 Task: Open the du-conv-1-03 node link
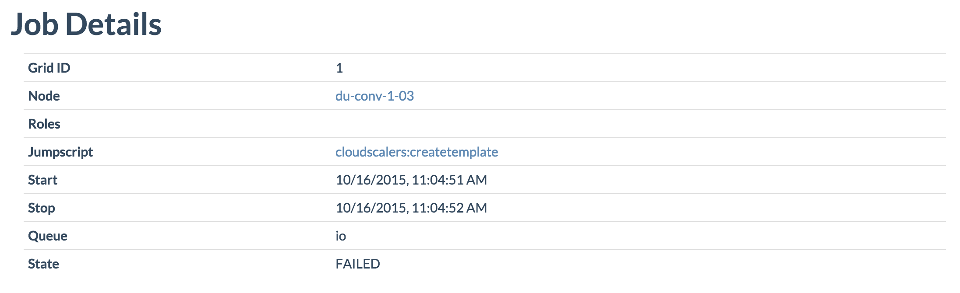coord(374,96)
